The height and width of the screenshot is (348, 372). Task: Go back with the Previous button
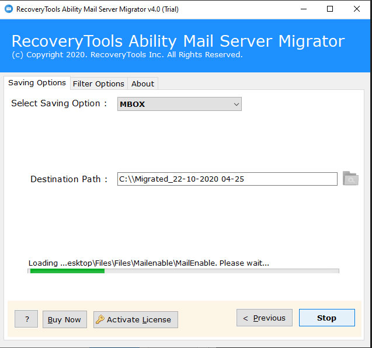264,318
